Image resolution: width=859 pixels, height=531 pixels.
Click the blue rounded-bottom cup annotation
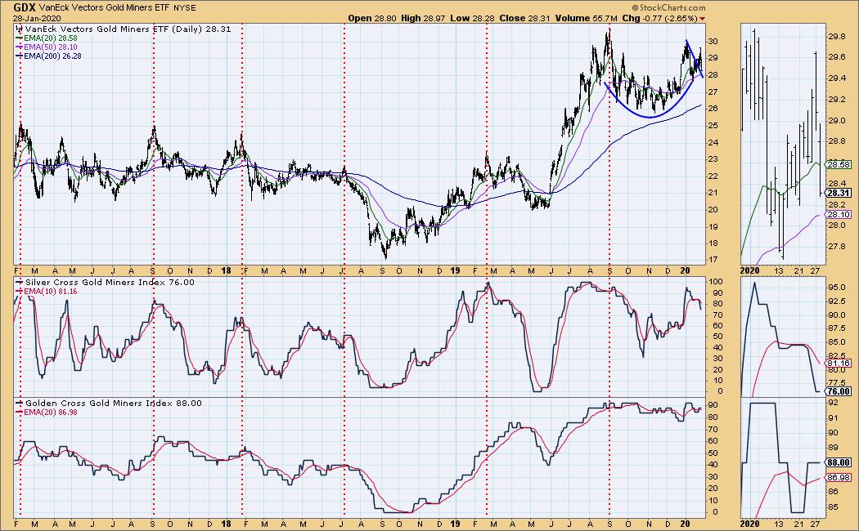click(650, 100)
